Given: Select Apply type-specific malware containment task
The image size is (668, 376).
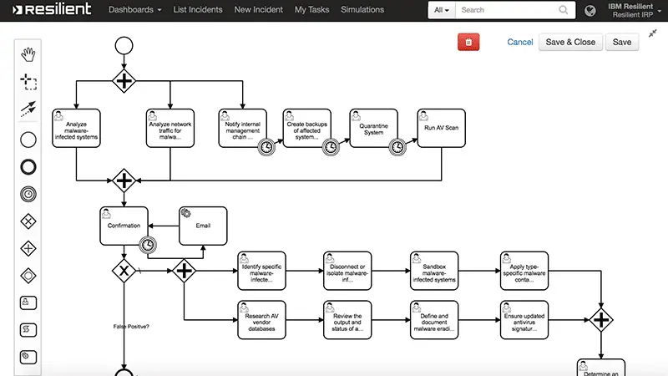Looking at the screenshot, I should (524, 271).
